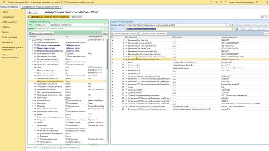Click the Шаблон name input field
Screen dimensions: 269x151
point(177,29)
